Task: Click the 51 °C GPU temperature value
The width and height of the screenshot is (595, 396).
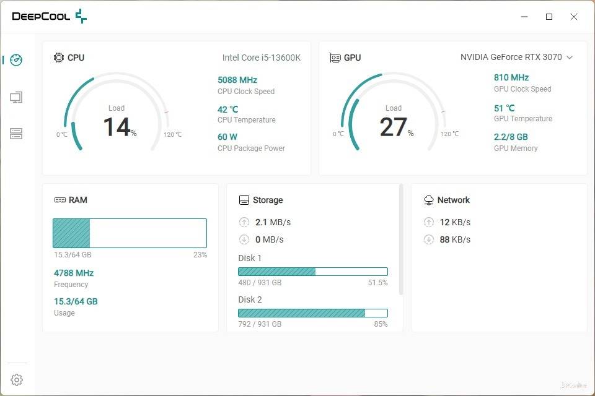Action: 505,108
